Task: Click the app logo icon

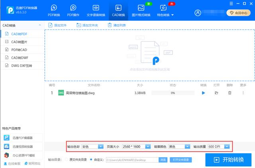Action: (x=10, y=10)
